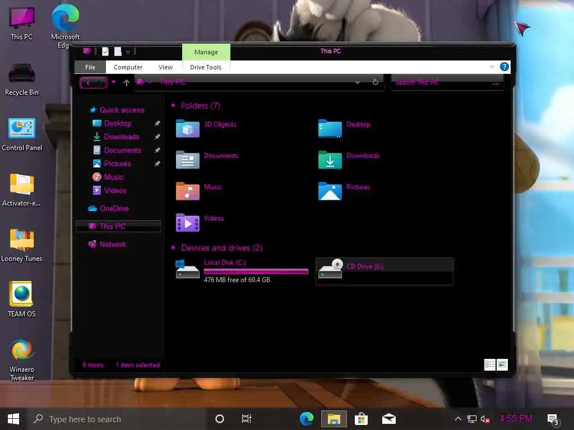Switch to details view layout

coord(489,364)
